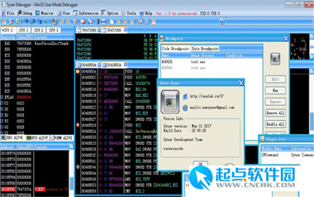Click the disabled gray breakpoint dot at 00408544
Screen dimensions: 314x197
pyautogui.click(x=78, y=167)
